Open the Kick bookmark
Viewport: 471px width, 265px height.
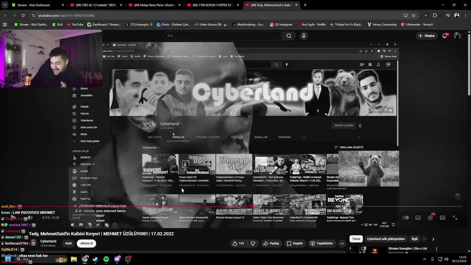pyautogui.click(x=57, y=25)
